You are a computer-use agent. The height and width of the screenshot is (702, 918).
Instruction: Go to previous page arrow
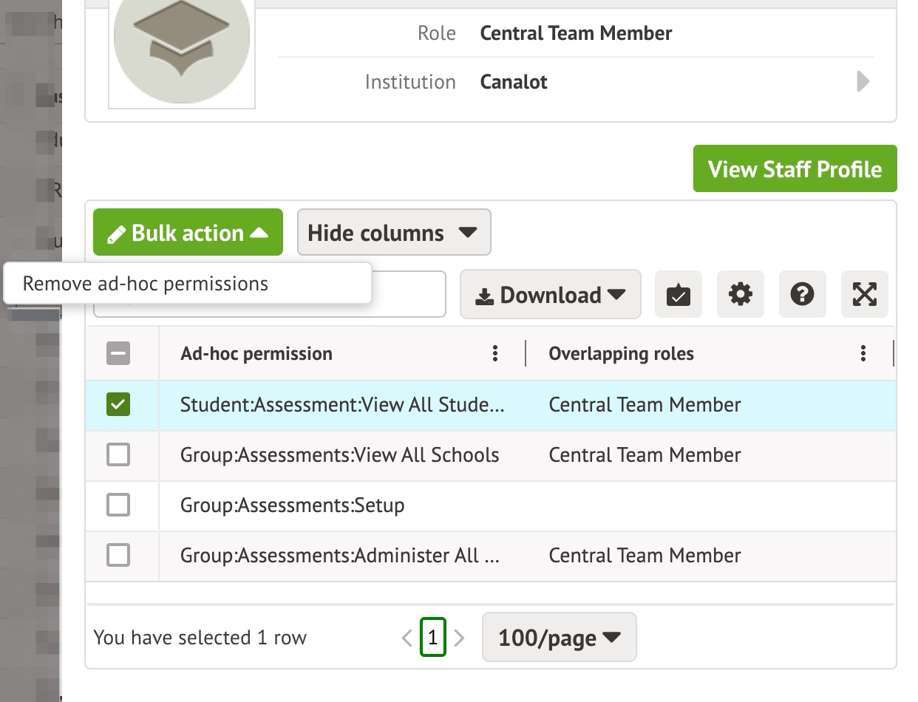click(x=407, y=638)
